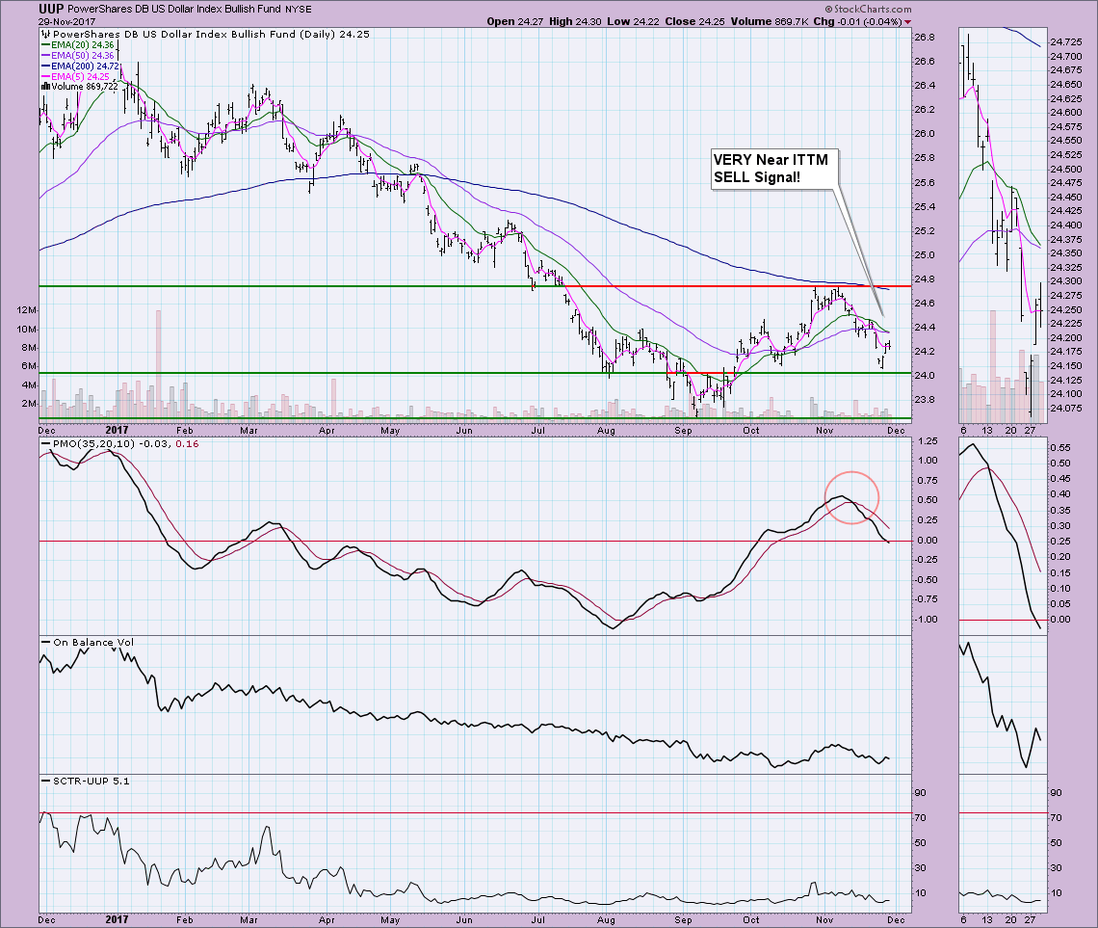Screen dimensions: 1098x928
Task: Select the Volume 869,722 legend entry
Action: [x=85, y=87]
